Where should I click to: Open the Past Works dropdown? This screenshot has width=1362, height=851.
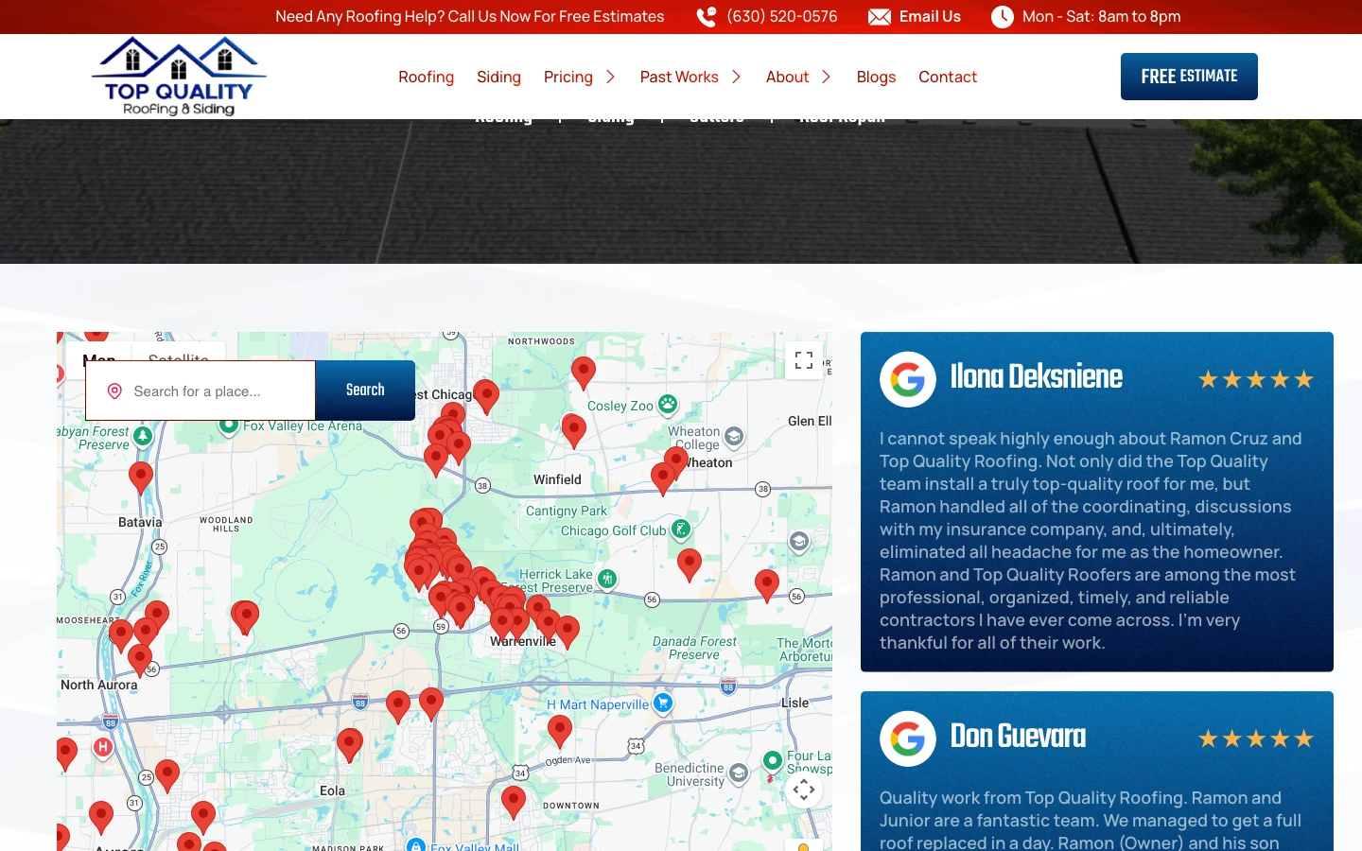click(x=736, y=77)
